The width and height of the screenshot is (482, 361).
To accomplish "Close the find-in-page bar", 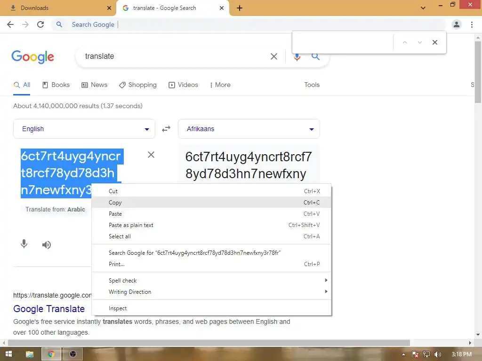I will 434,42.
